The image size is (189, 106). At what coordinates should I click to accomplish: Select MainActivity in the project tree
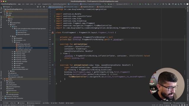coord(22,32)
